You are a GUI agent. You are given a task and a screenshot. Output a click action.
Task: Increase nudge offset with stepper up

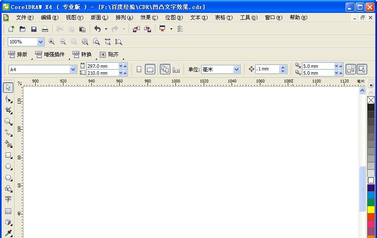(x=283, y=67)
